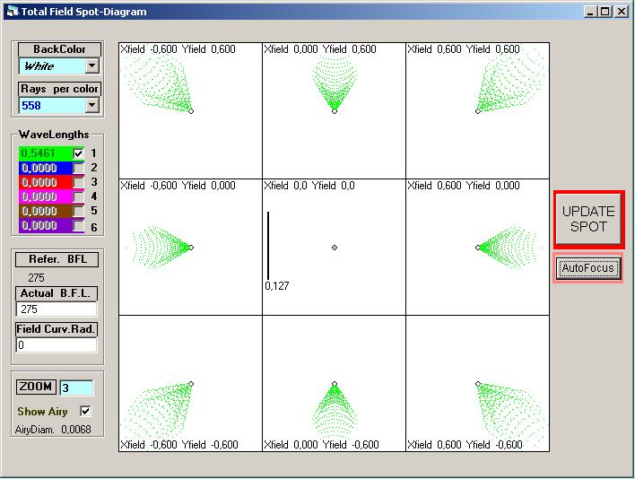635x479 pixels.
Task: Select the blue wavelength 2 swatch
Action: (45, 168)
